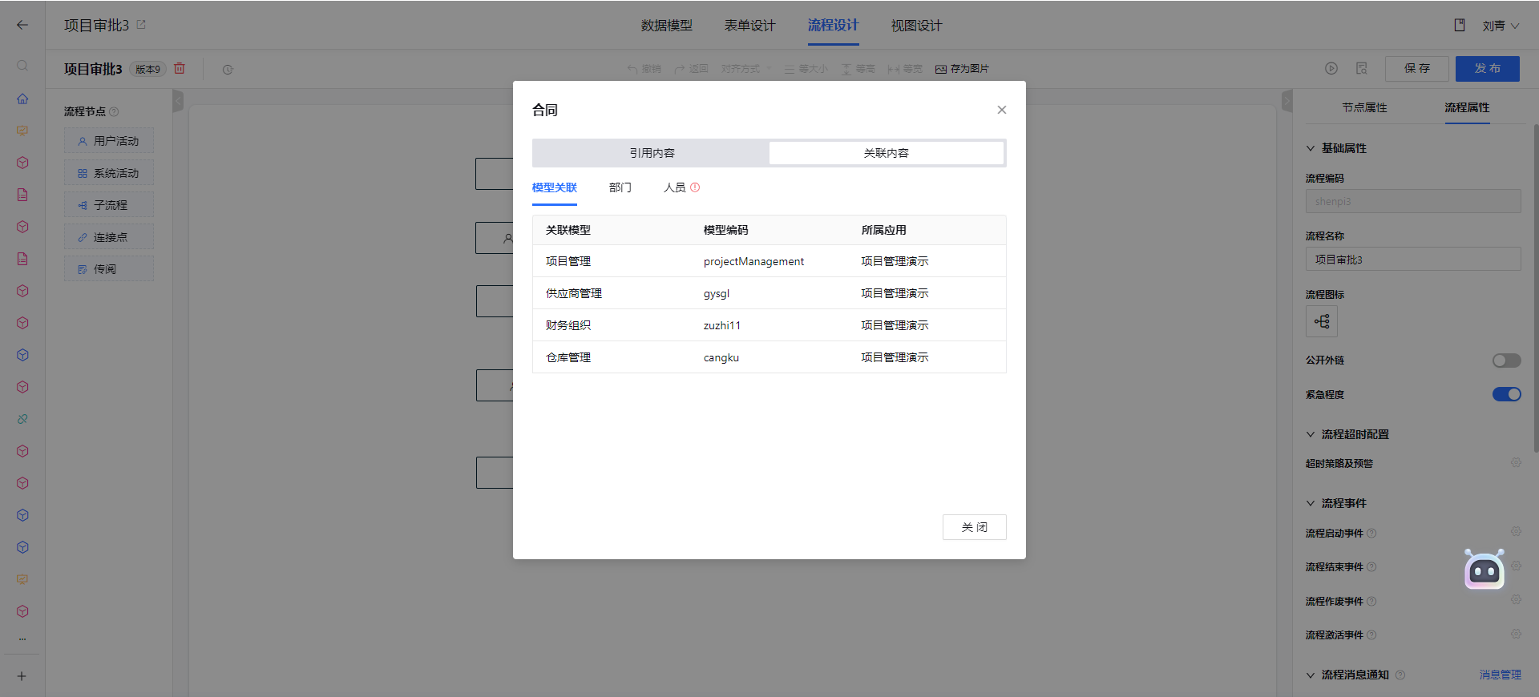The image size is (1539, 697).
Task: Open the ellipsis more icon in sidebar
Action: pos(22,639)
